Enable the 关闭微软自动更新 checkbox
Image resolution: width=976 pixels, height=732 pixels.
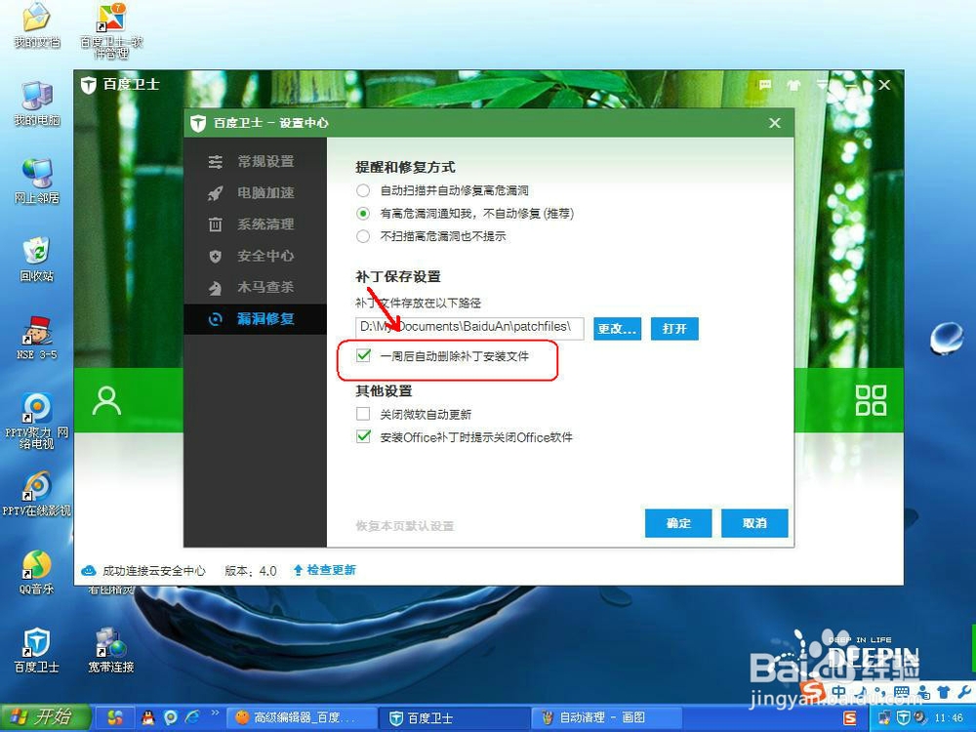coord(363,414)
